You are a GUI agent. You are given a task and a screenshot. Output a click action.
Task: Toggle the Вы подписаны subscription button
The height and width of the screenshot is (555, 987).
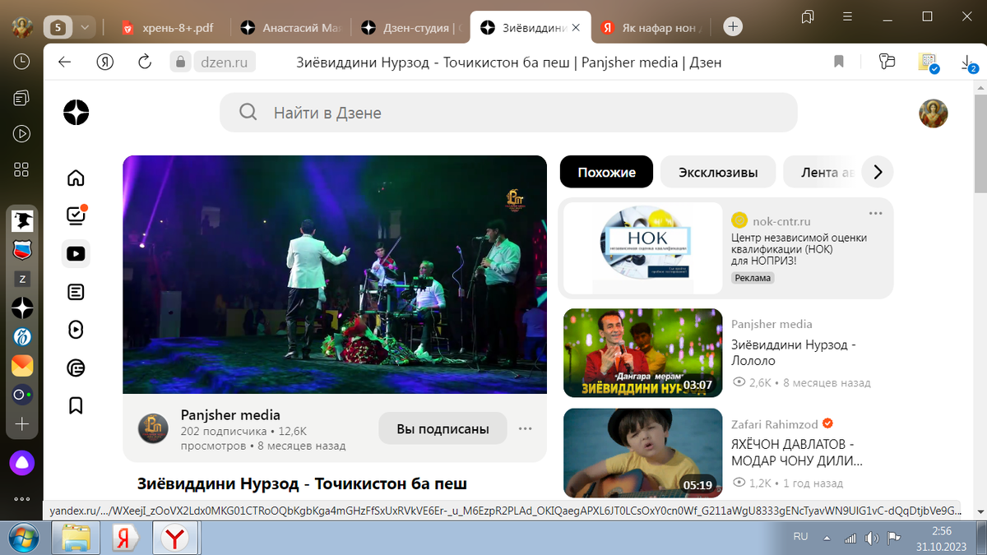443,428
